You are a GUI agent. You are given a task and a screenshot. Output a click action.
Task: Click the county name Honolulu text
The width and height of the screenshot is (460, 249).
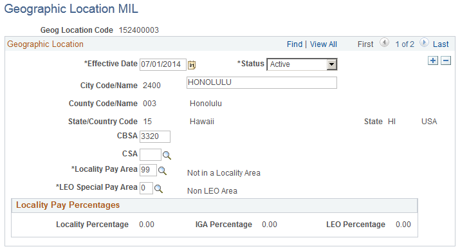point(206,104)
